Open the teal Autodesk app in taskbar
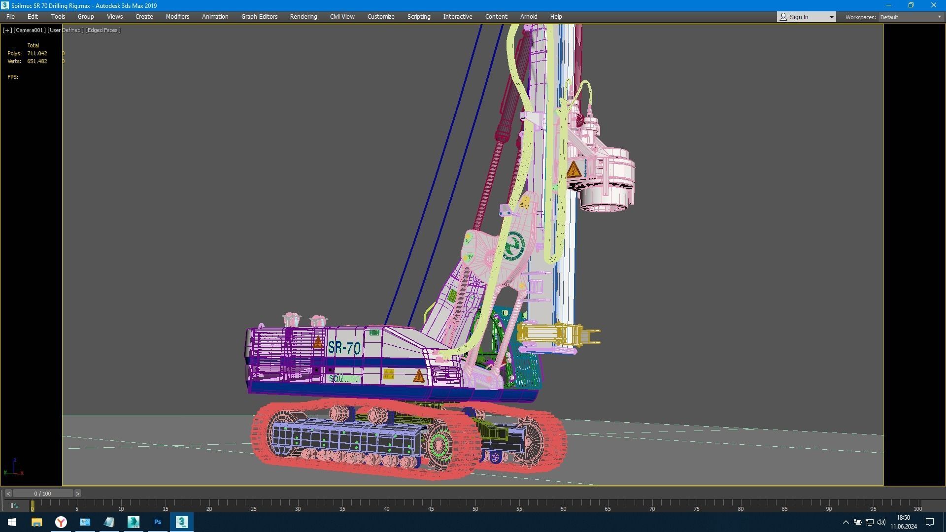Viewport: 946px width, 532px height. 134,522
